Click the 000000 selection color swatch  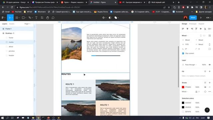pos(183,103)
